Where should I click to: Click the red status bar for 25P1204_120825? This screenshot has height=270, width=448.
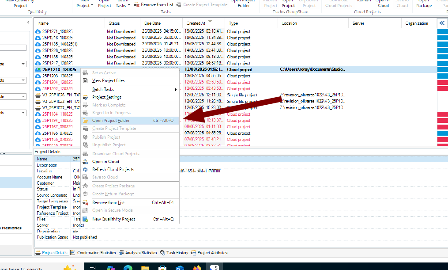coord(442,83)
